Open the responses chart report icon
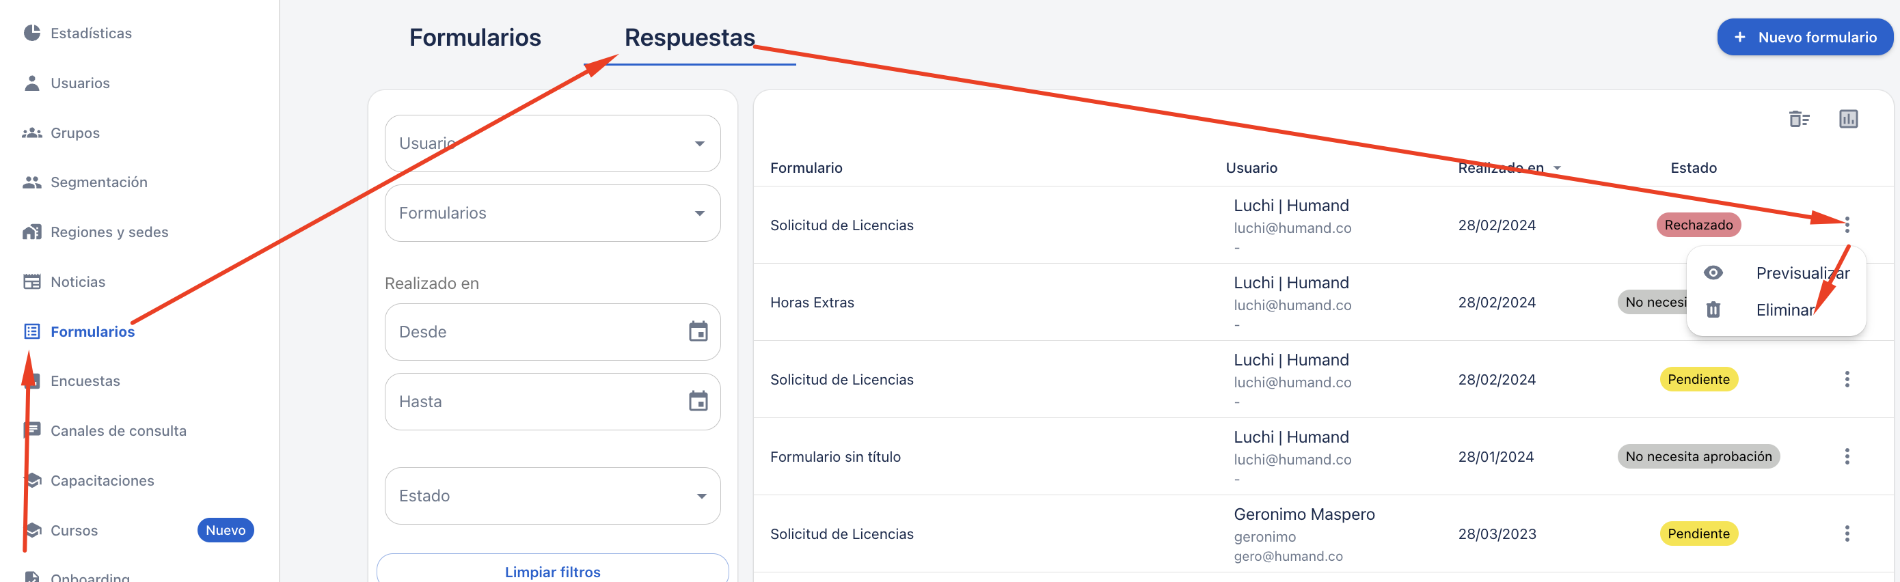This screenshot has width=1900, height=582. click(1848, 119)
